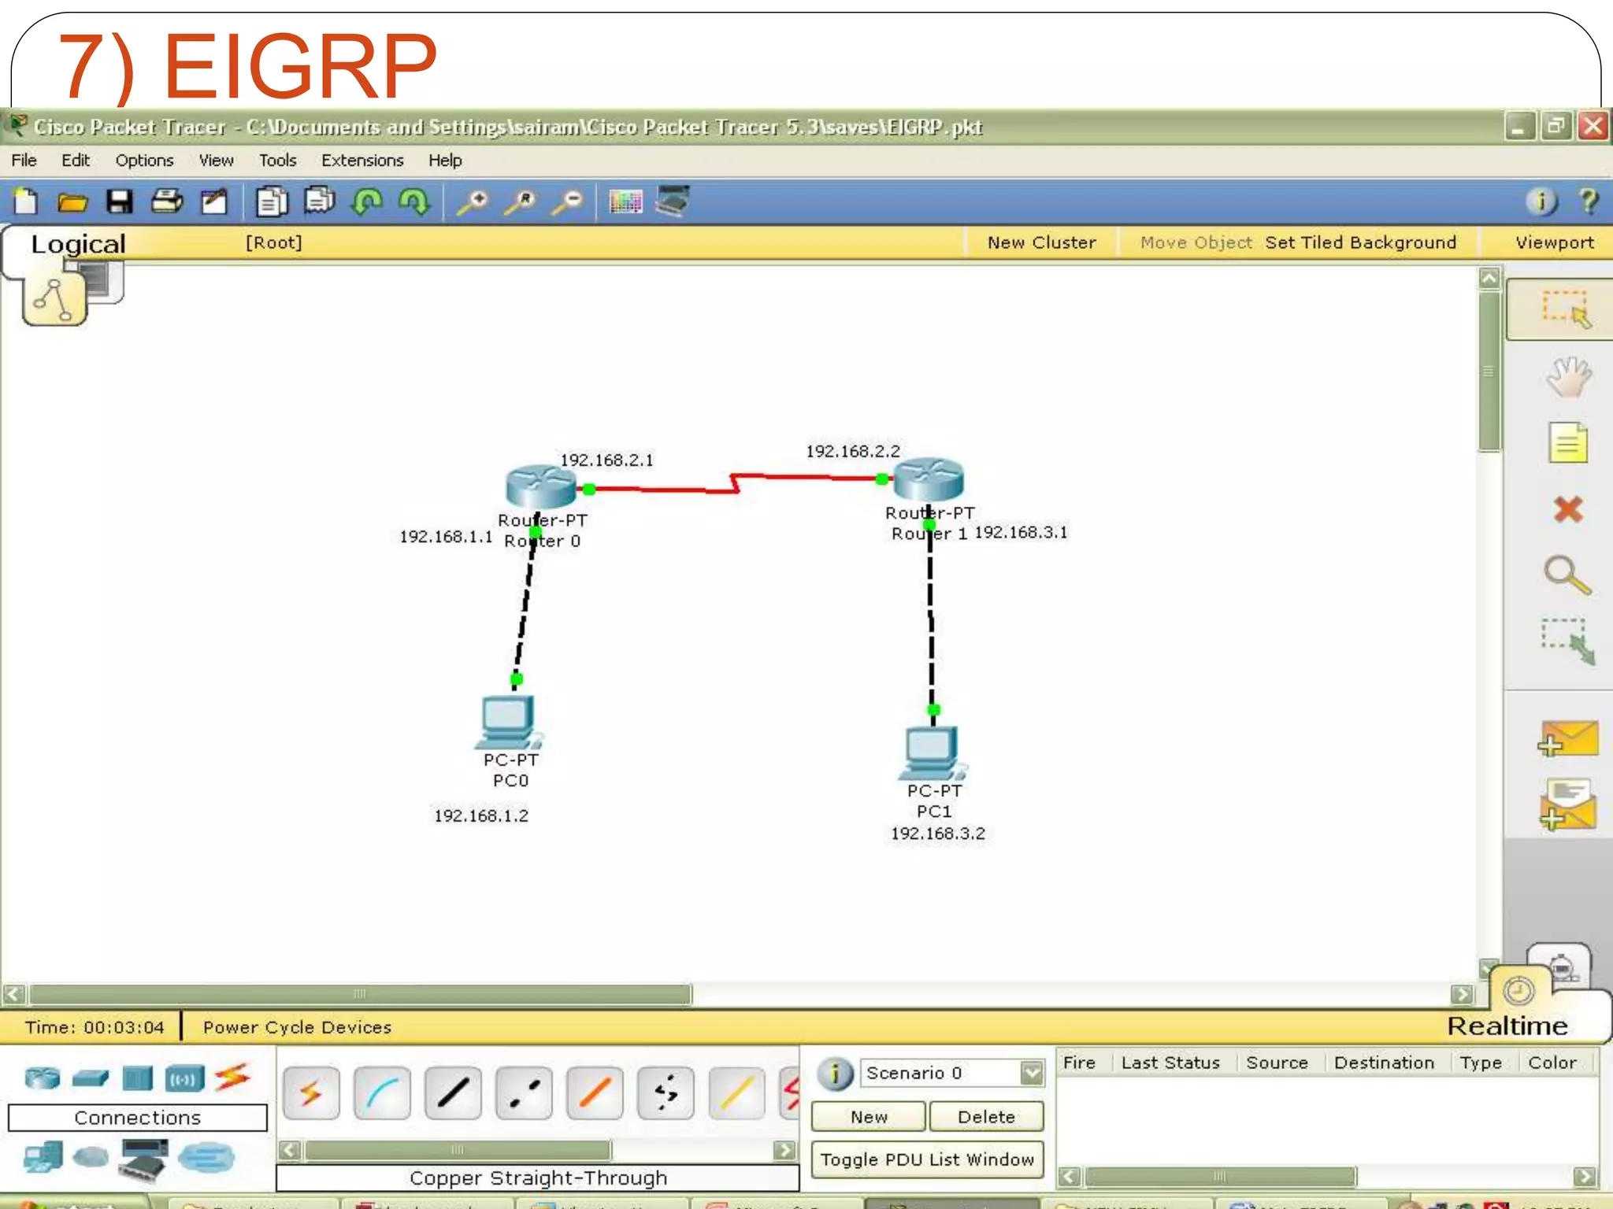Select the Switches device category

pos(90,1078)
